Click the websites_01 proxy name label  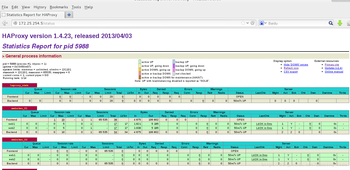point(19,108)
